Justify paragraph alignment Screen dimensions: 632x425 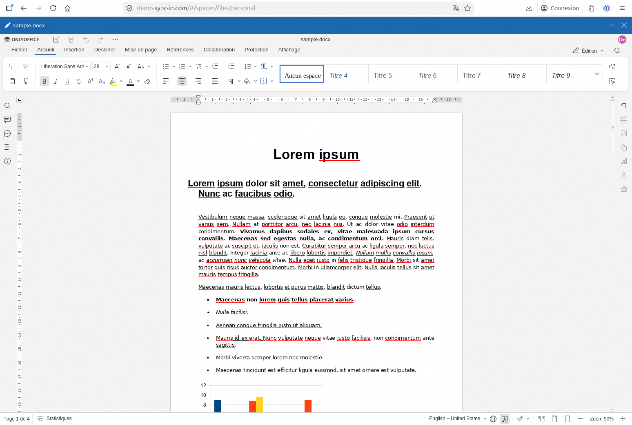point(215,81)
